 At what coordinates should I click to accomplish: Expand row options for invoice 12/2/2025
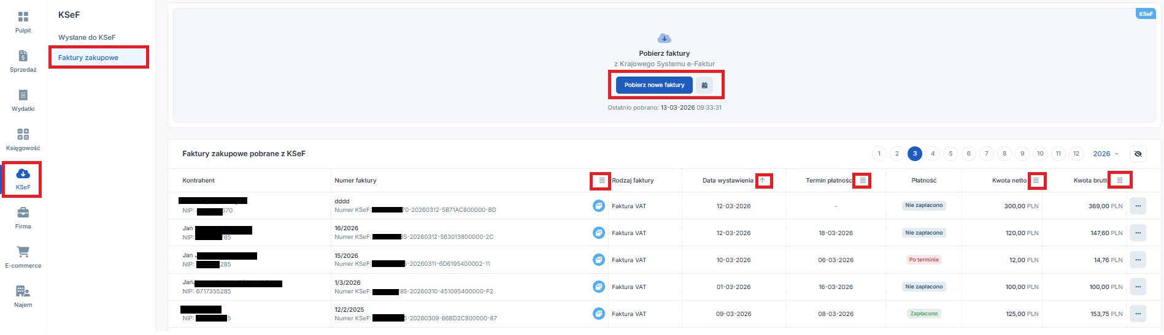tap(1138, 314)
